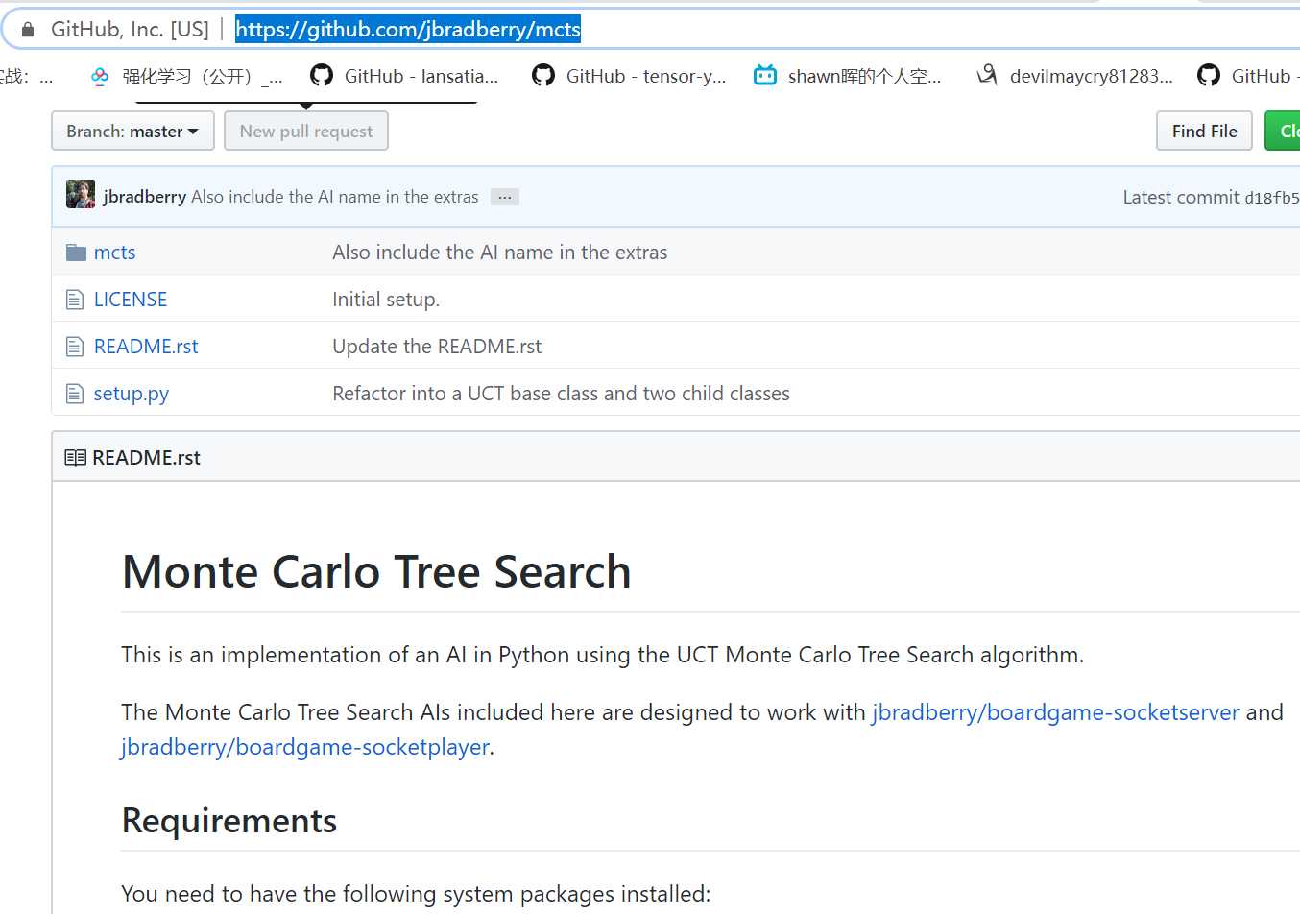Open the 'Update the README.rst' commit message

[437, 347]
